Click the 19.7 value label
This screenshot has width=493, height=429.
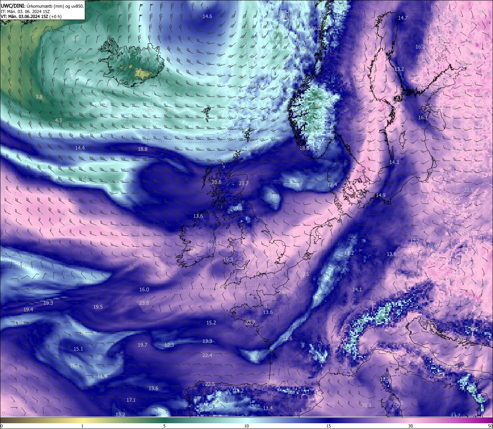coord(143,345)
